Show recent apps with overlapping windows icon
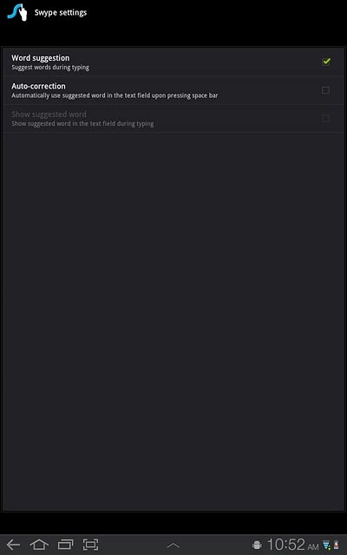 [x=66, y=545]
